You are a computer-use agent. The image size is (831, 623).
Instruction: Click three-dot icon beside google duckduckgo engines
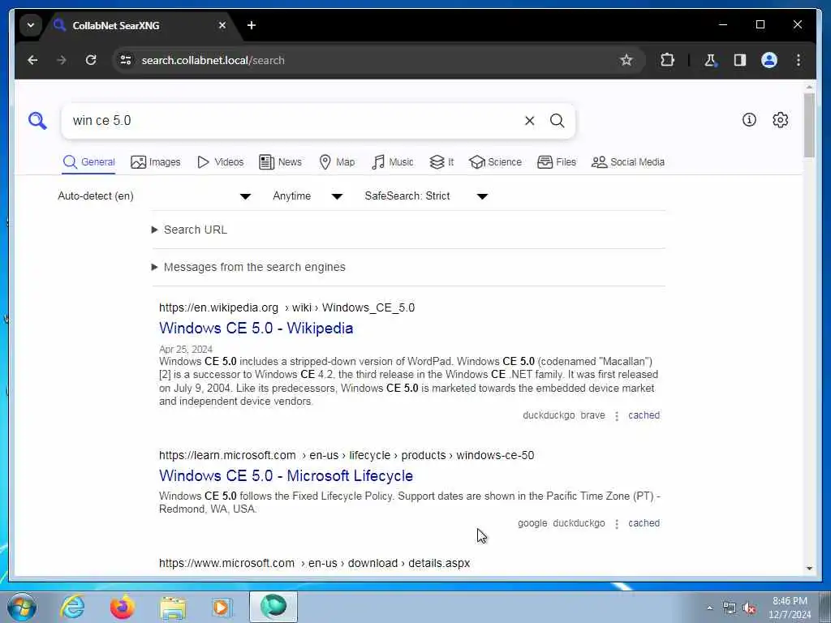[617, 524]
